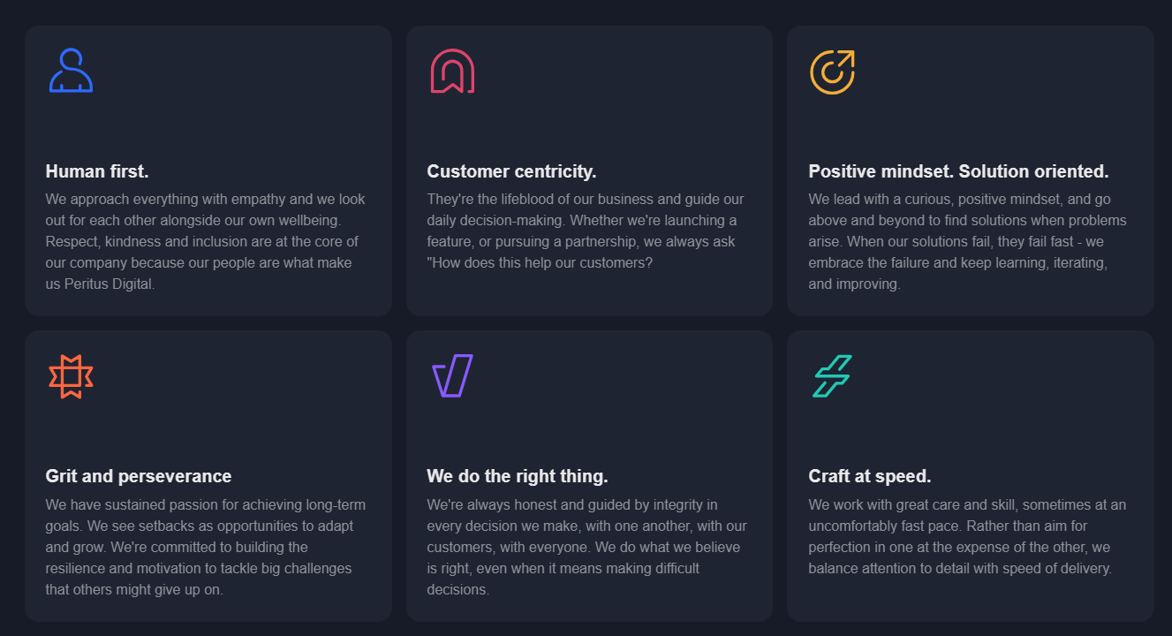
Task: Click the Grit and perseverance description
Action: pos(206,547)
